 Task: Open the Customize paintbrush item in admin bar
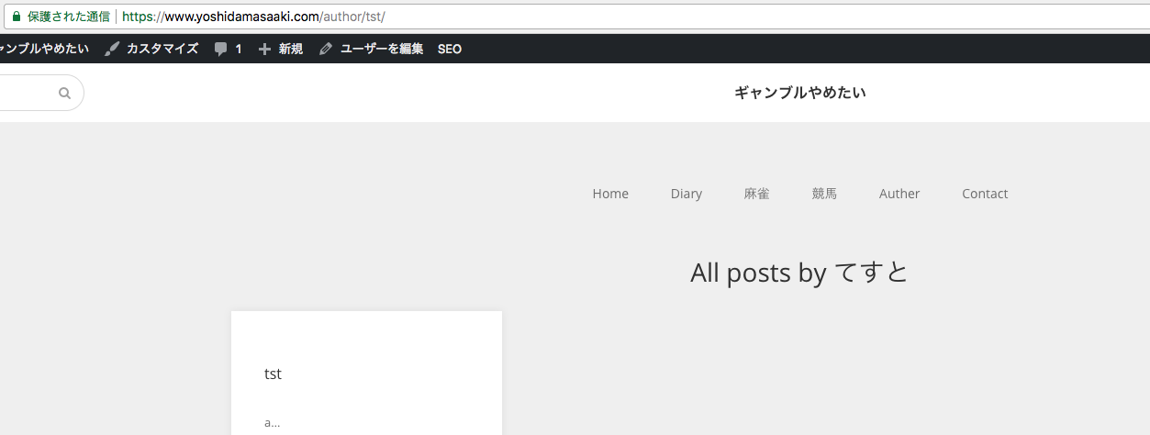tap(152, 49)
